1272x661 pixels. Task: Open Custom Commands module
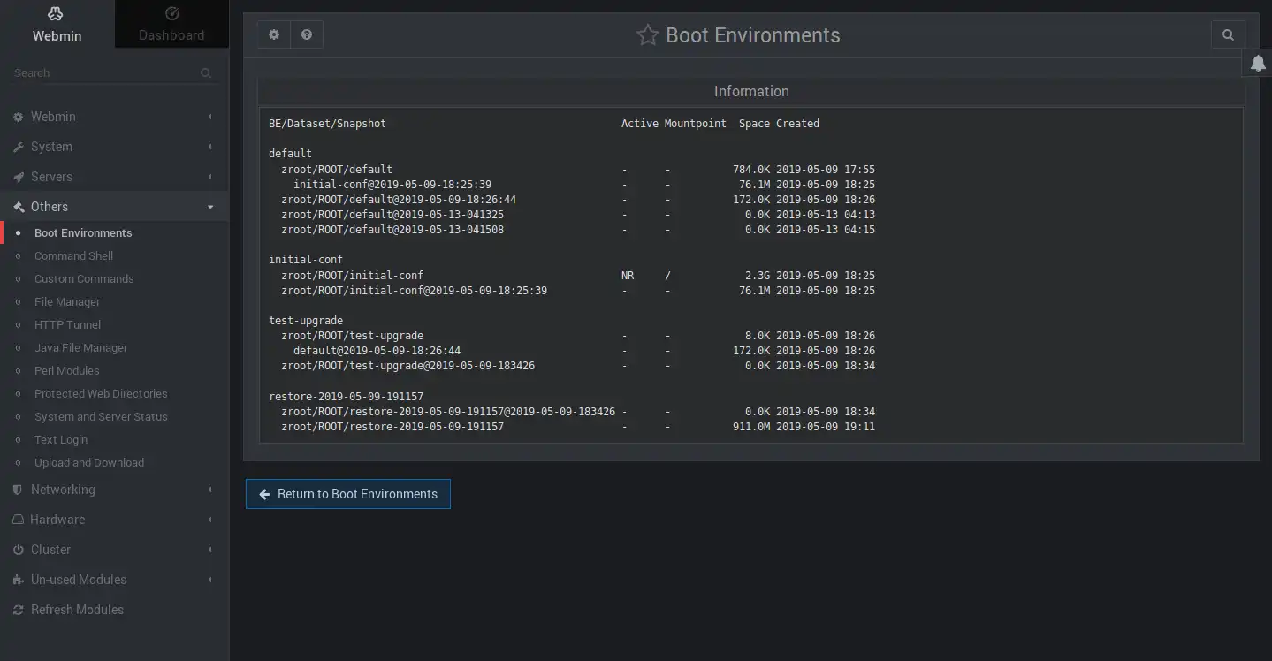tap(84, 279)
